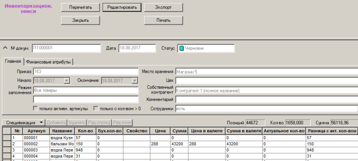358x161 pixels.
Task: Click the Удалить toolbar button
Action: pyautogui.click(x=77, y=123)
